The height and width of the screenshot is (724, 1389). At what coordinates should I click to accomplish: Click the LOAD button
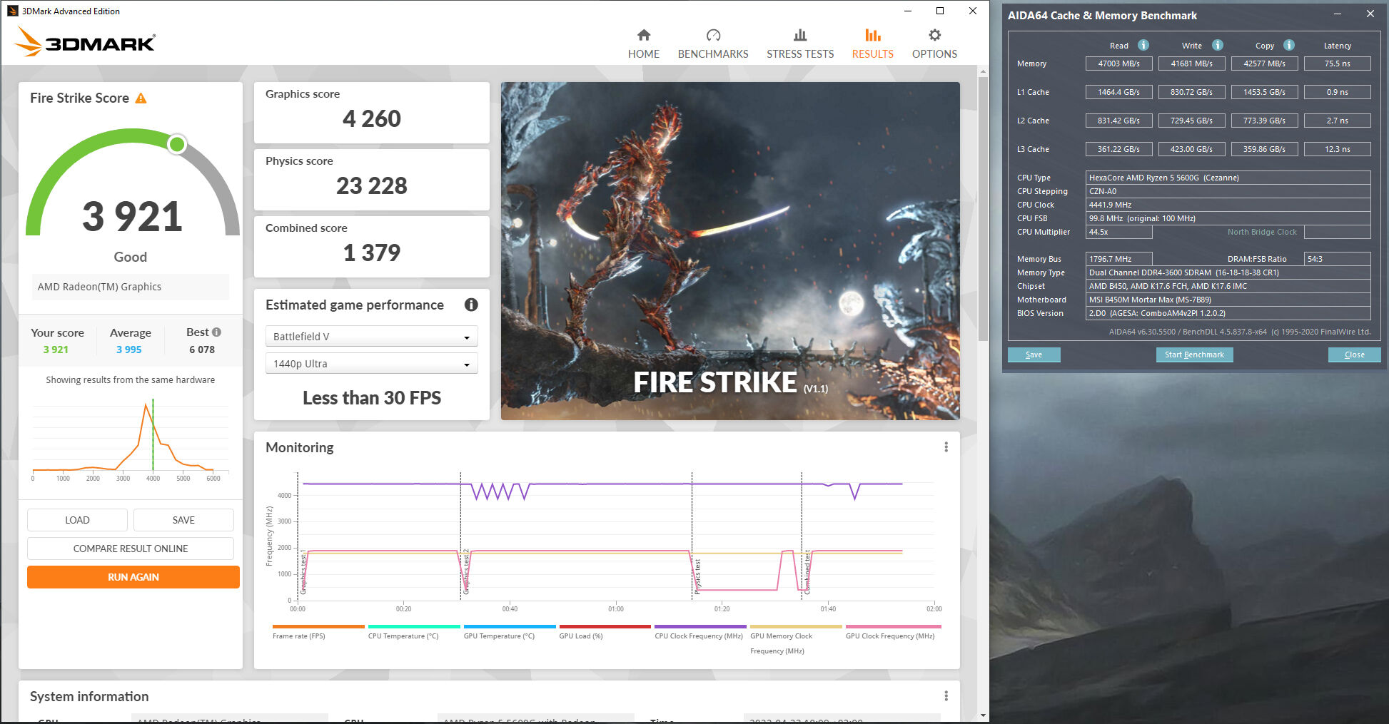(x=77, y=520)
